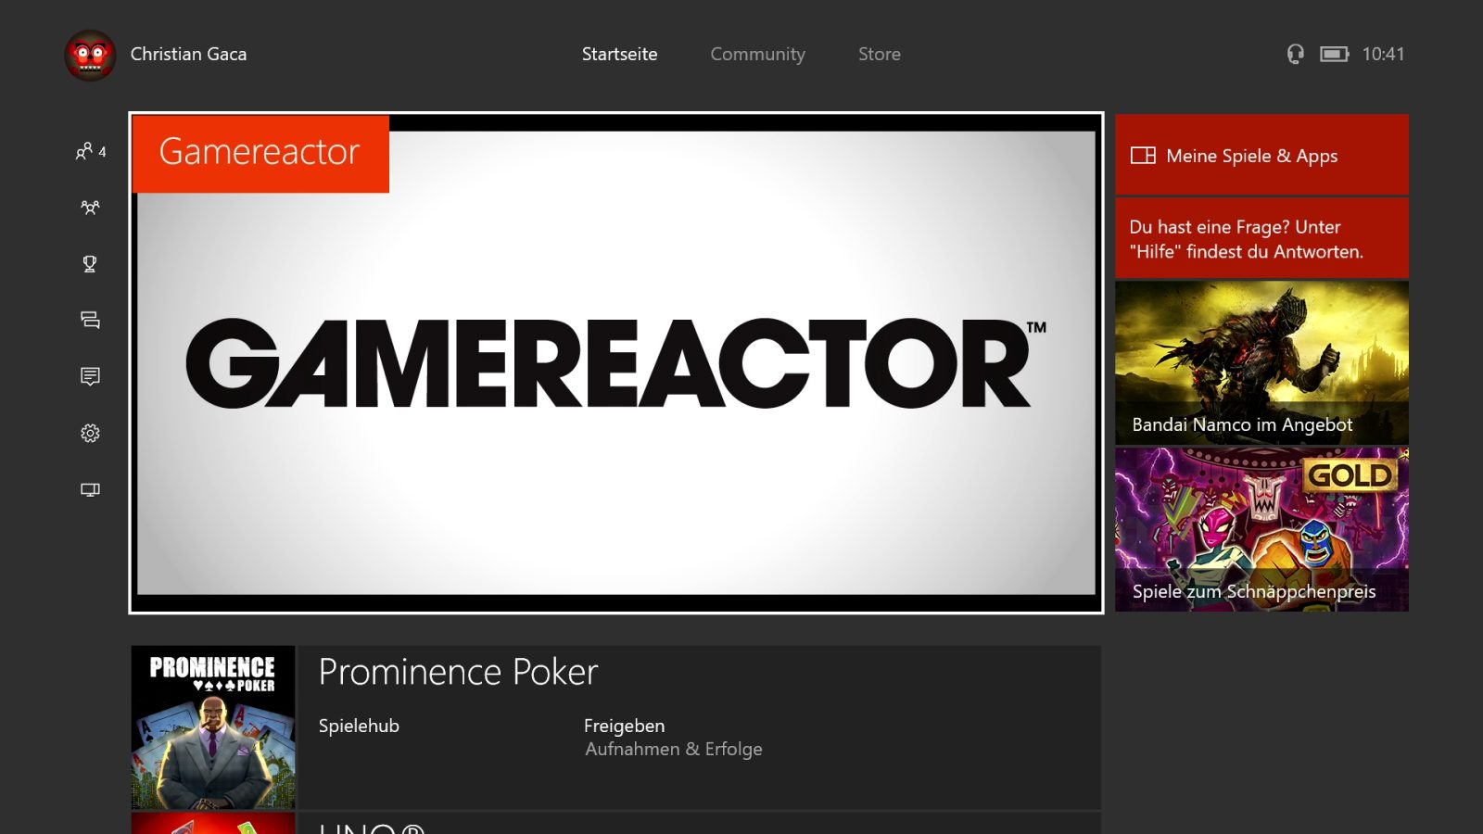Open the party icon in the sidebar
Viewport: 1483px width, 834px height.
click(x=90, y=208)
